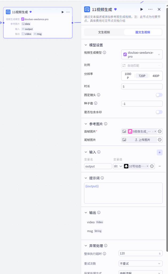Screen dimensions: 168x274
Task: Collapse the 参考图片 section
Action: click(x=86, y=124)
